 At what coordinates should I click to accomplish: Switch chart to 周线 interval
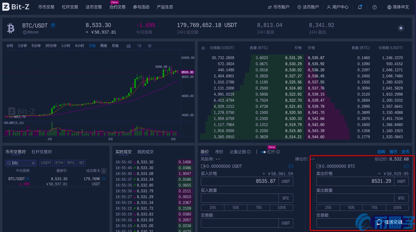tap(104, 46)
